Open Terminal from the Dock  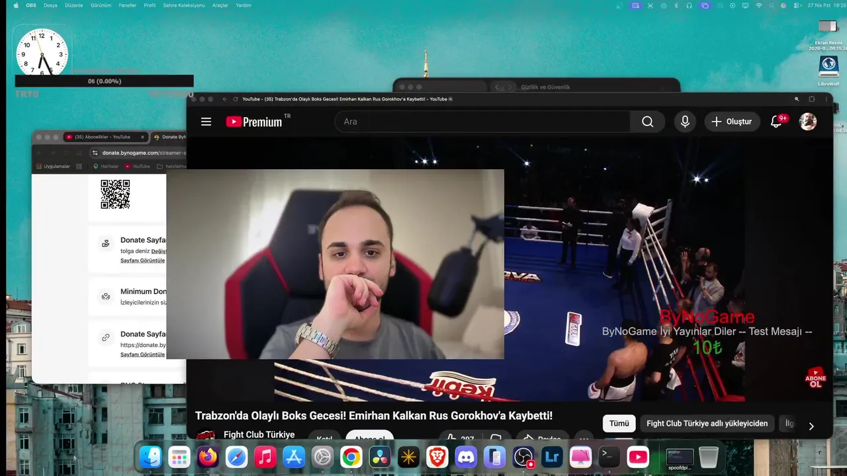pyautogui.click(x=609, y=457)
